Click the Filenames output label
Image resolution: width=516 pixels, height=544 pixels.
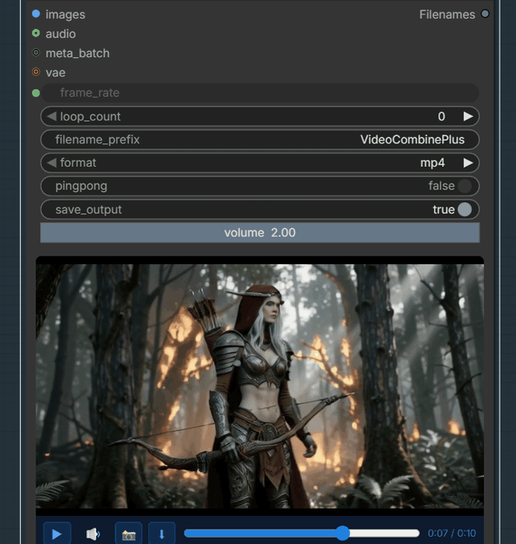447,15
